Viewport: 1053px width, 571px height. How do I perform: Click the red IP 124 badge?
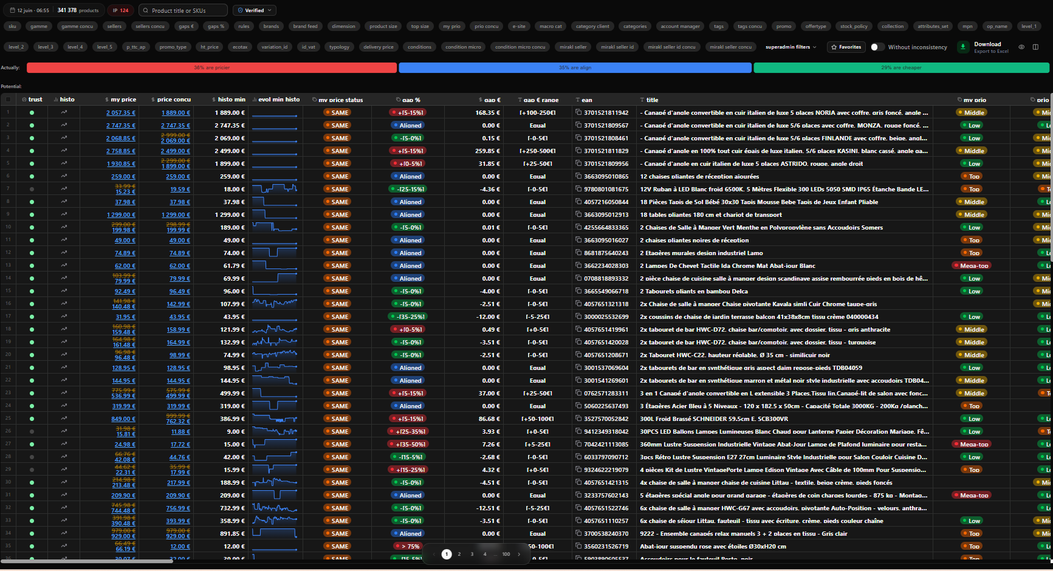tap(120, 10)
